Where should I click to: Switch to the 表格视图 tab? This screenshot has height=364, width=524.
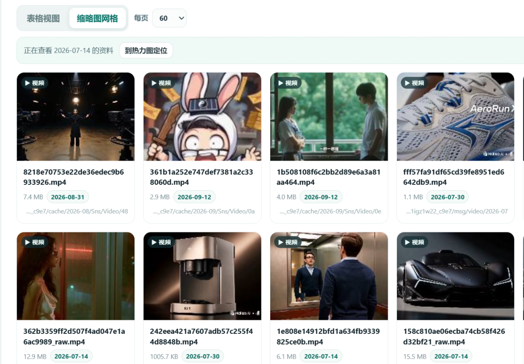[x=43, y=18]
